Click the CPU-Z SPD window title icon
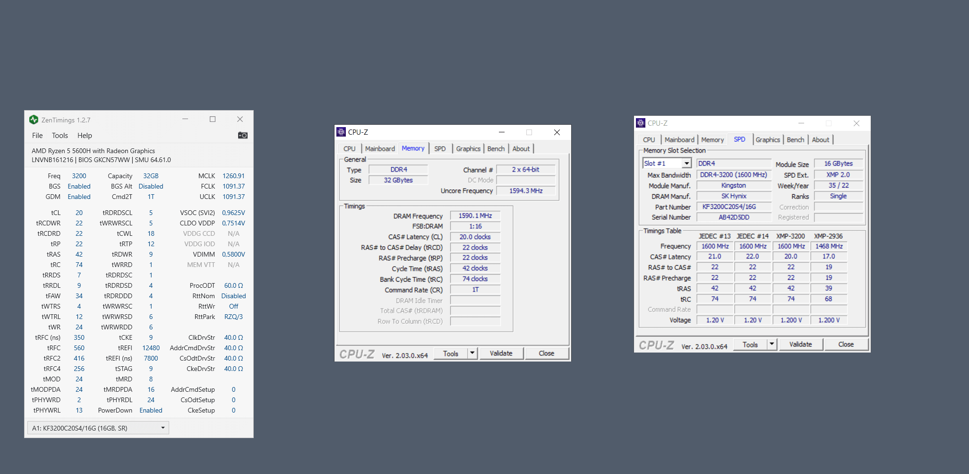 pyautogui.click(x=641, y=123)
